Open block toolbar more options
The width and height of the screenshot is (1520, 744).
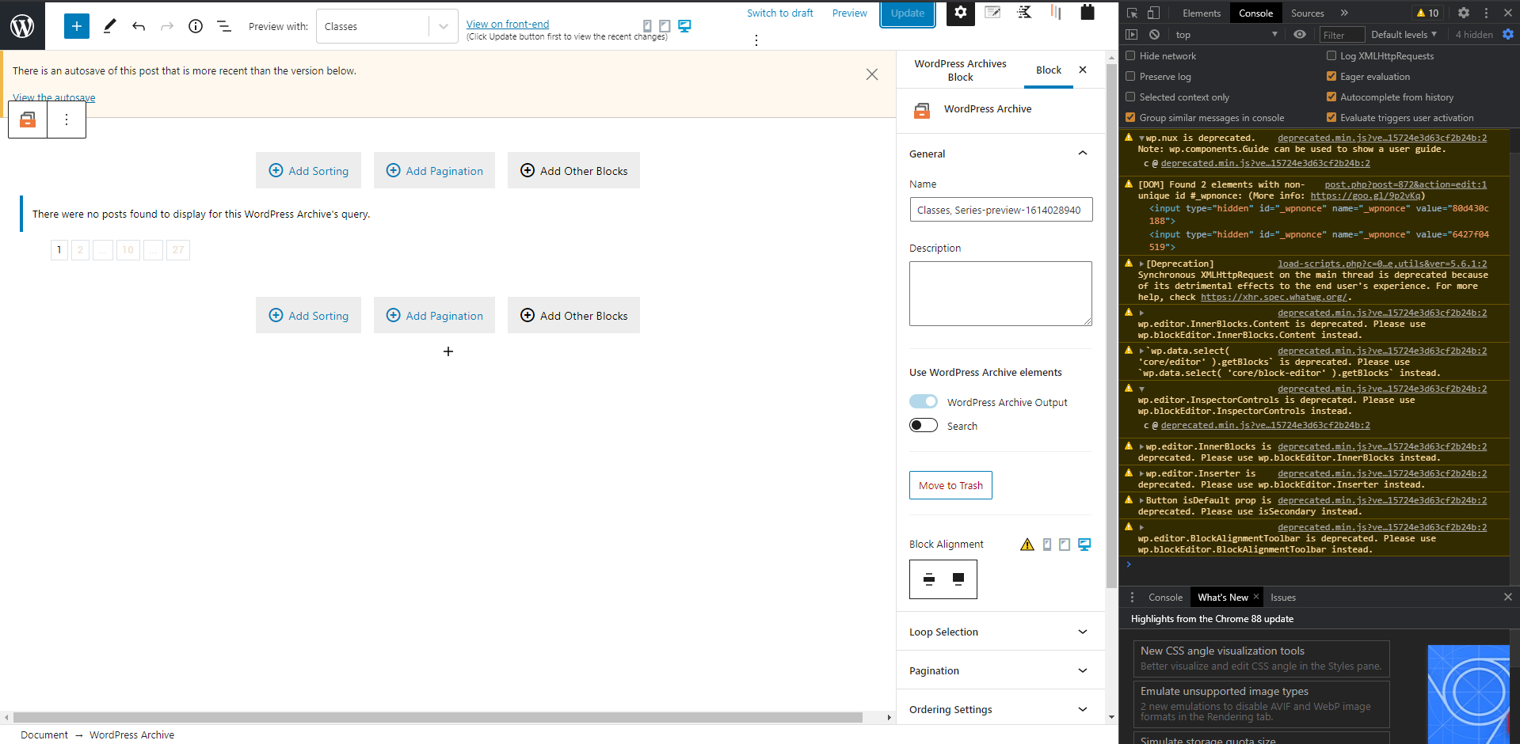(x=67, y=120)
